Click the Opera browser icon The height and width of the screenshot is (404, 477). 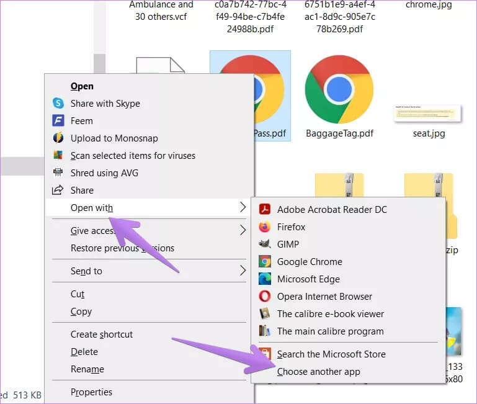265,296
